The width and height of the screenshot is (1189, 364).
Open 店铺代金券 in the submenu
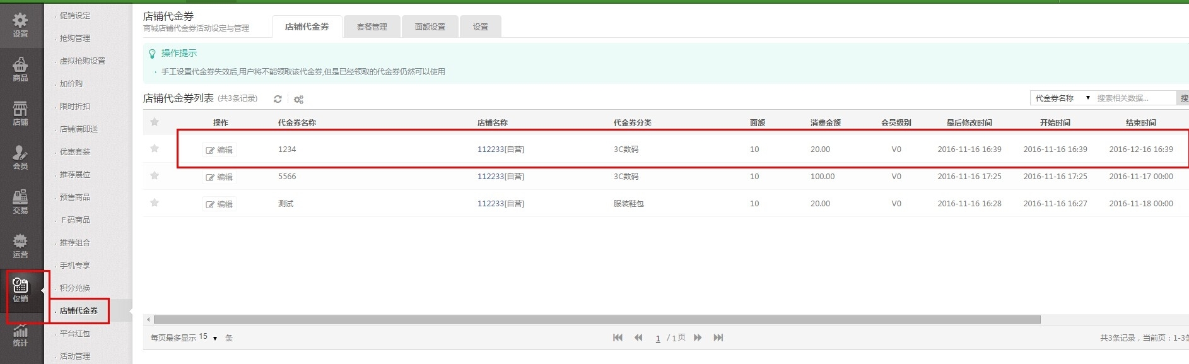[79, 311]
